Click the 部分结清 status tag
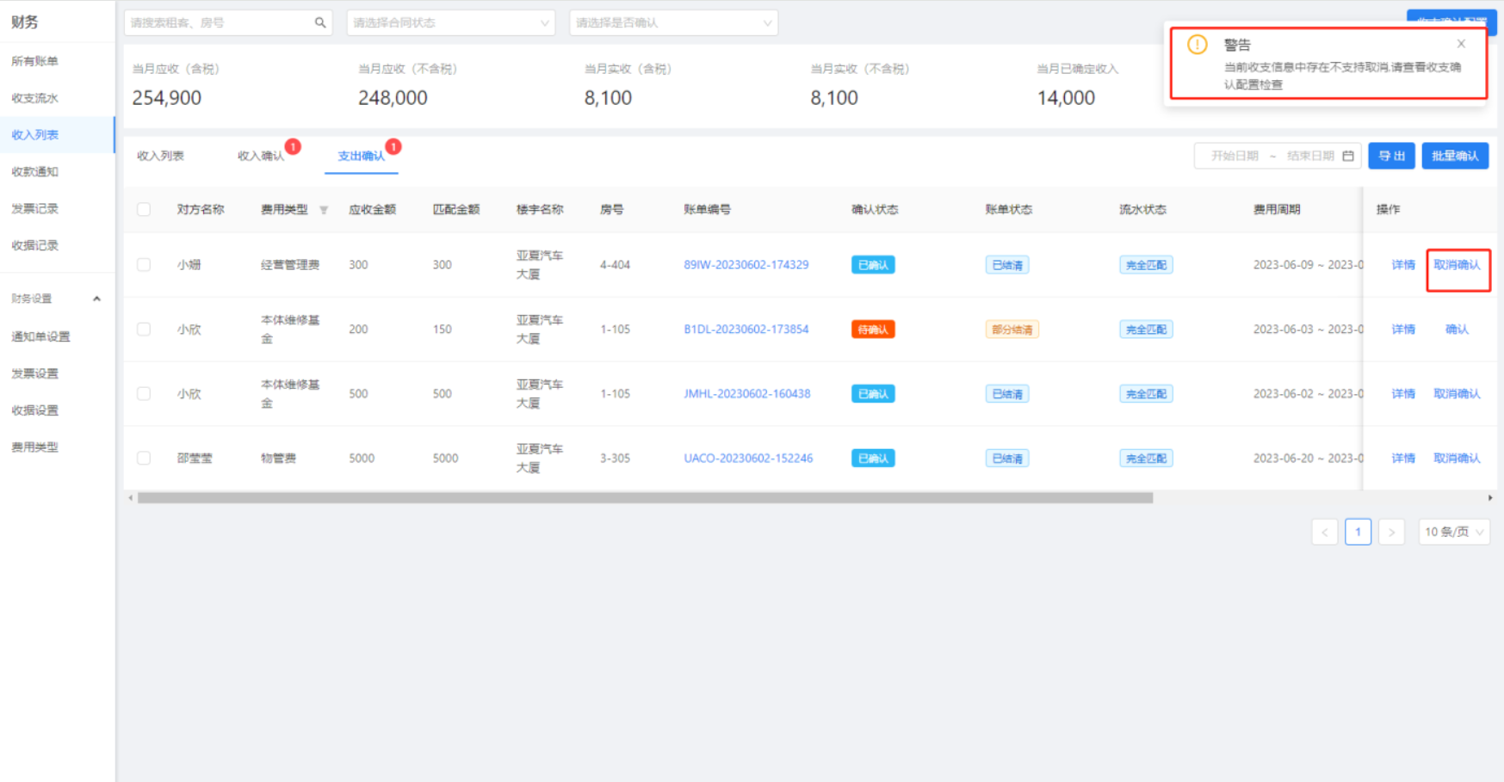 click(1012, 329)
